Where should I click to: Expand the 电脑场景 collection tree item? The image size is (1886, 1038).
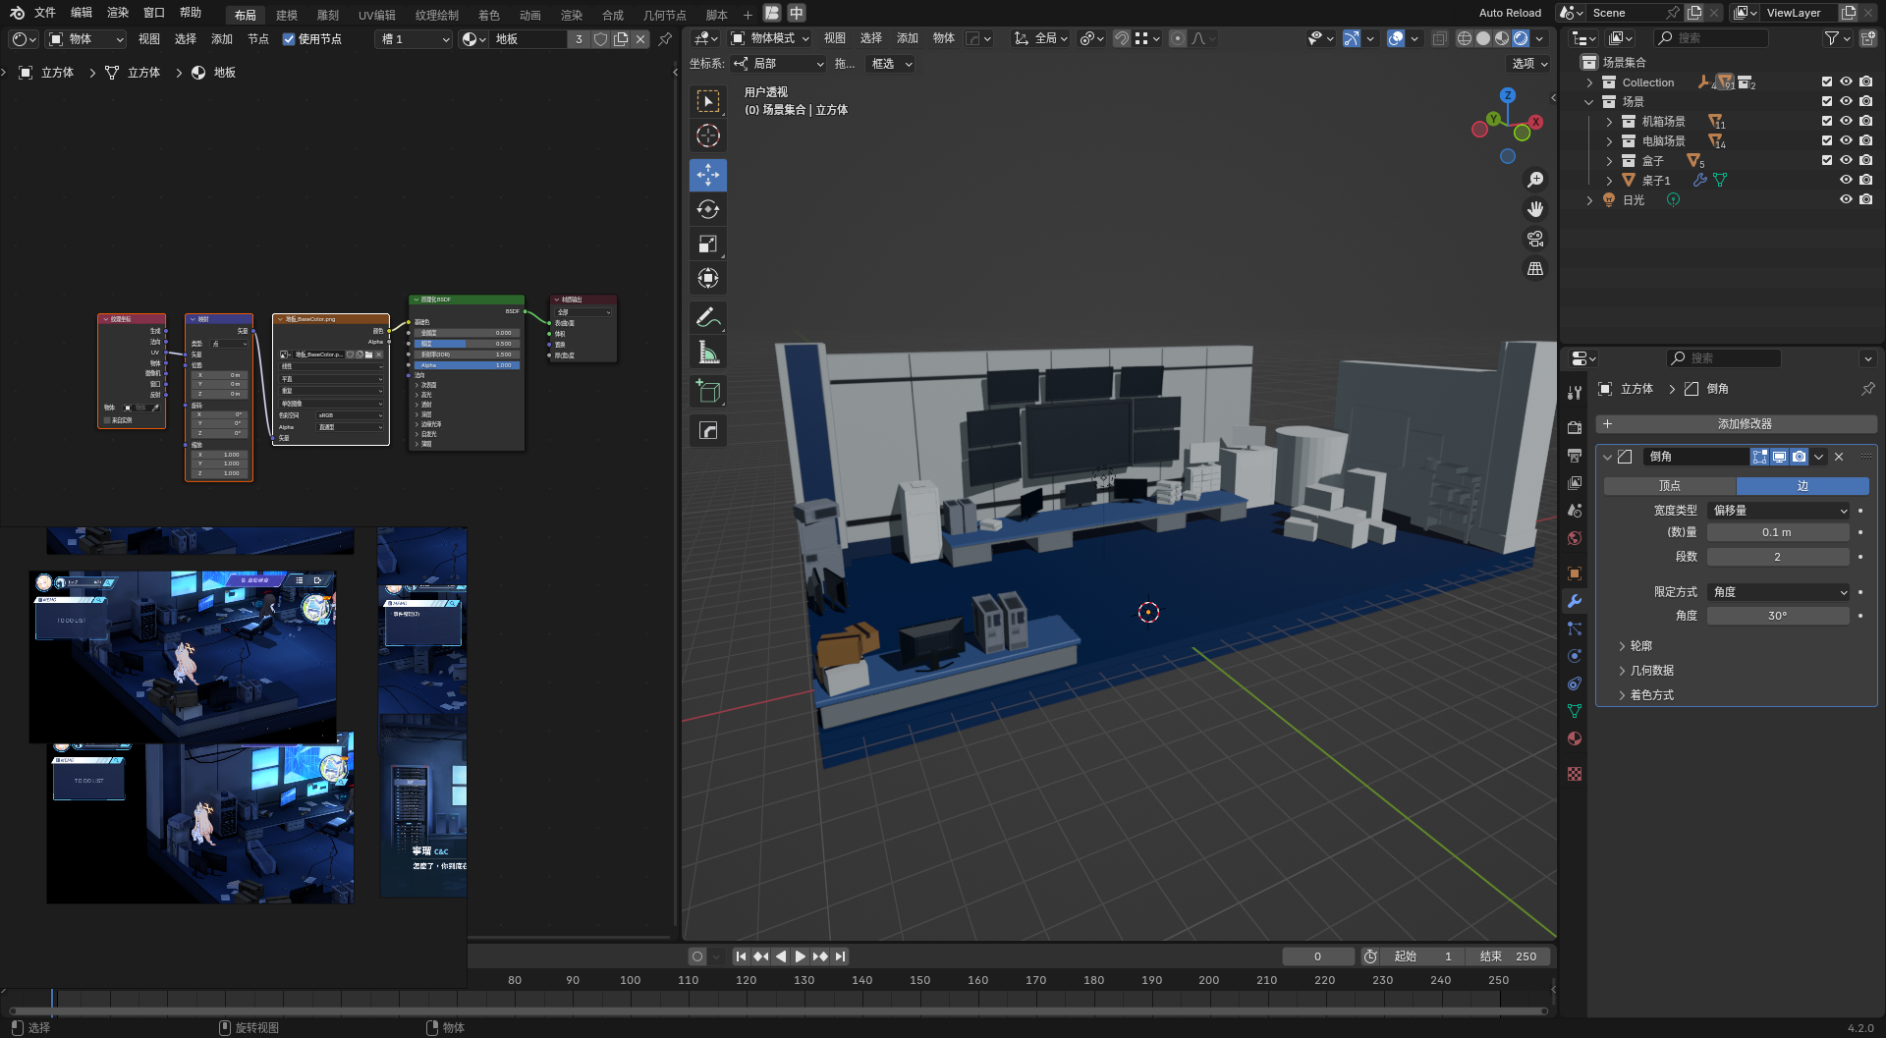point(1609,141)
